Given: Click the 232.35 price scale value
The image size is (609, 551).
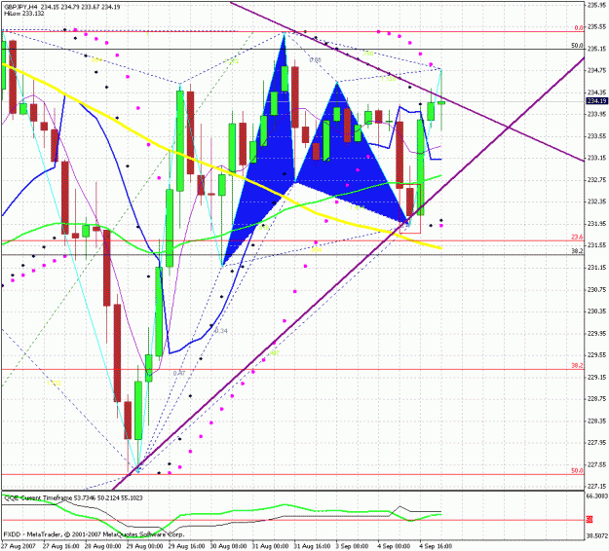Looking at the screenshot, I should tap(597, 202).
